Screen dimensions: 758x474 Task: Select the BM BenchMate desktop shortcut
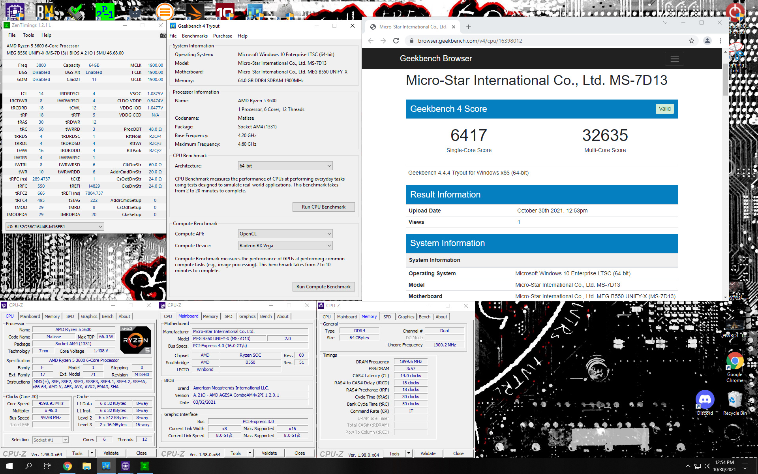45,11
